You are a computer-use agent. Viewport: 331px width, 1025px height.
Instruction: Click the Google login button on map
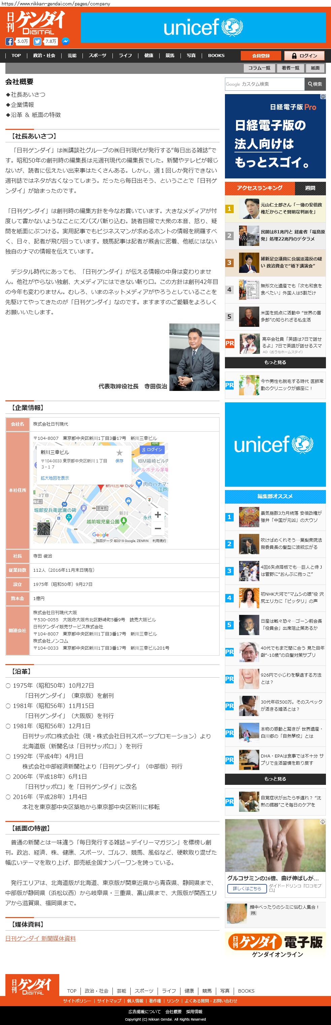152,450
